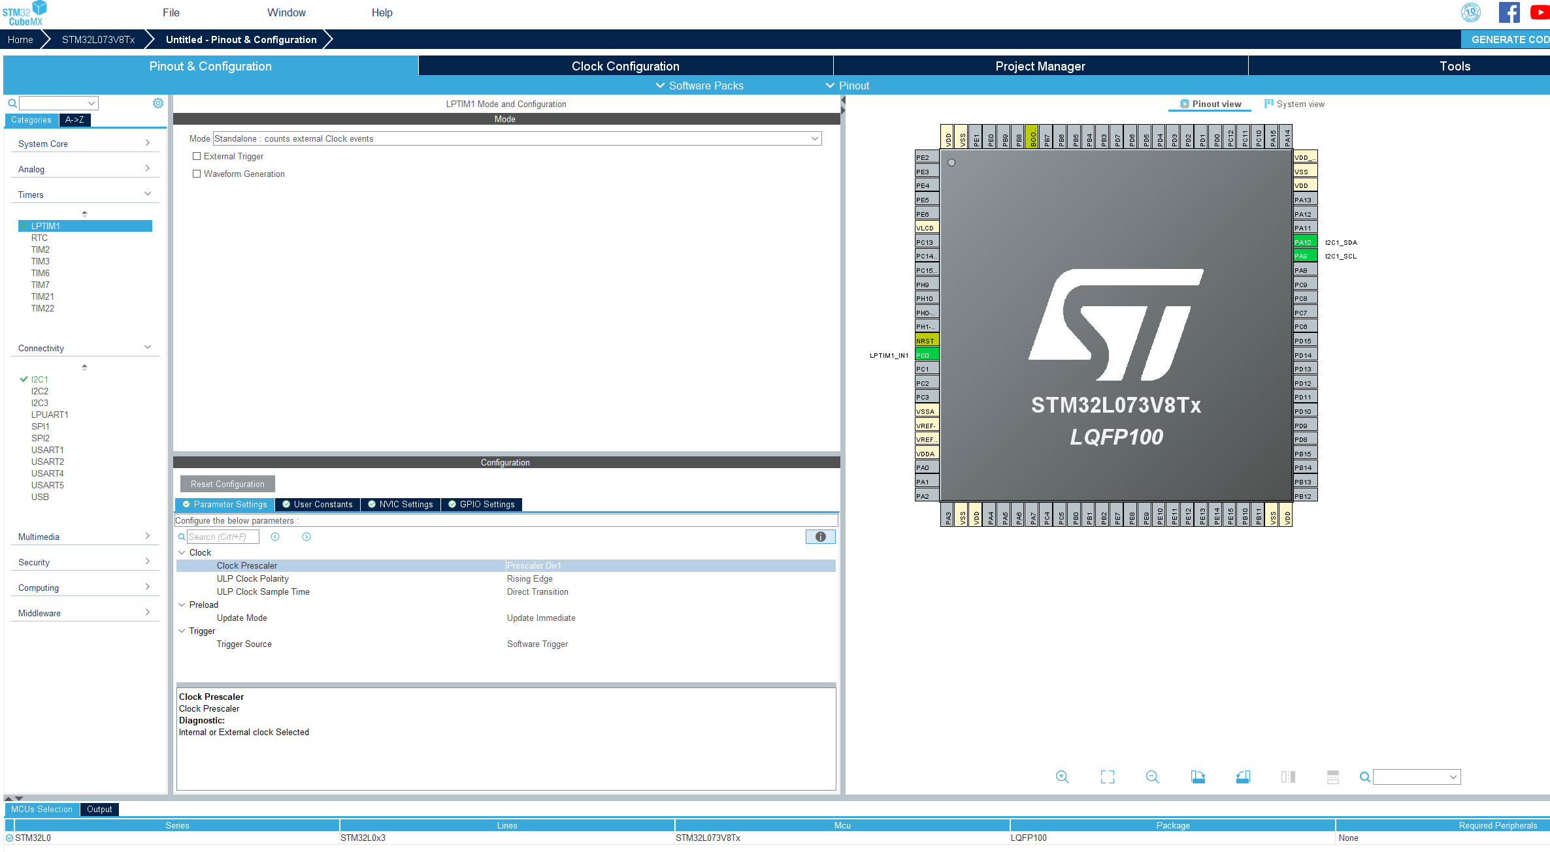Toggle the split pinout layout icon

[1288, 776]
